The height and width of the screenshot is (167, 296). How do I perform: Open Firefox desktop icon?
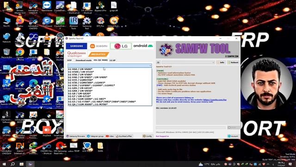[x=20, y=22]
